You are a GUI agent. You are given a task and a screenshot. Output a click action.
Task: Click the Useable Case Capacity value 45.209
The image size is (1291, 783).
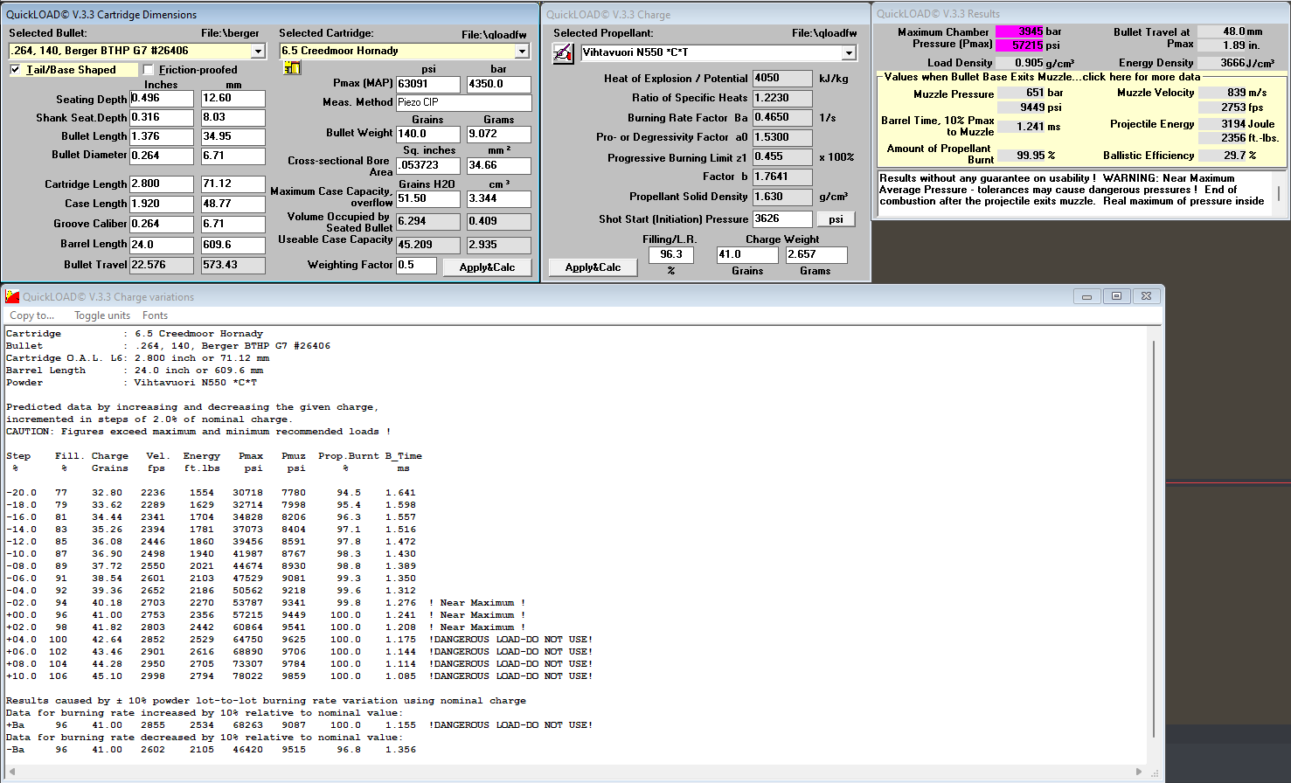point(427,246)
